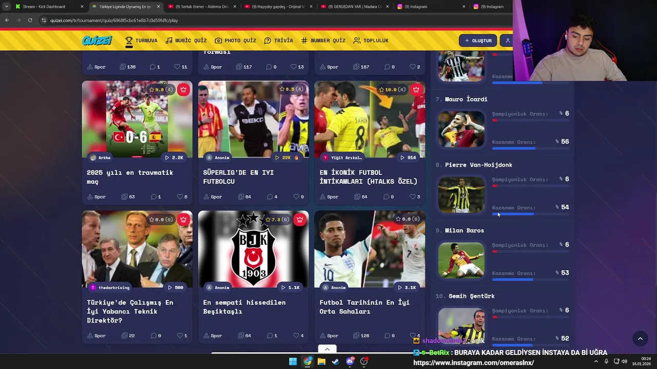Click the browser address bar URL

[x=114, y=20]
